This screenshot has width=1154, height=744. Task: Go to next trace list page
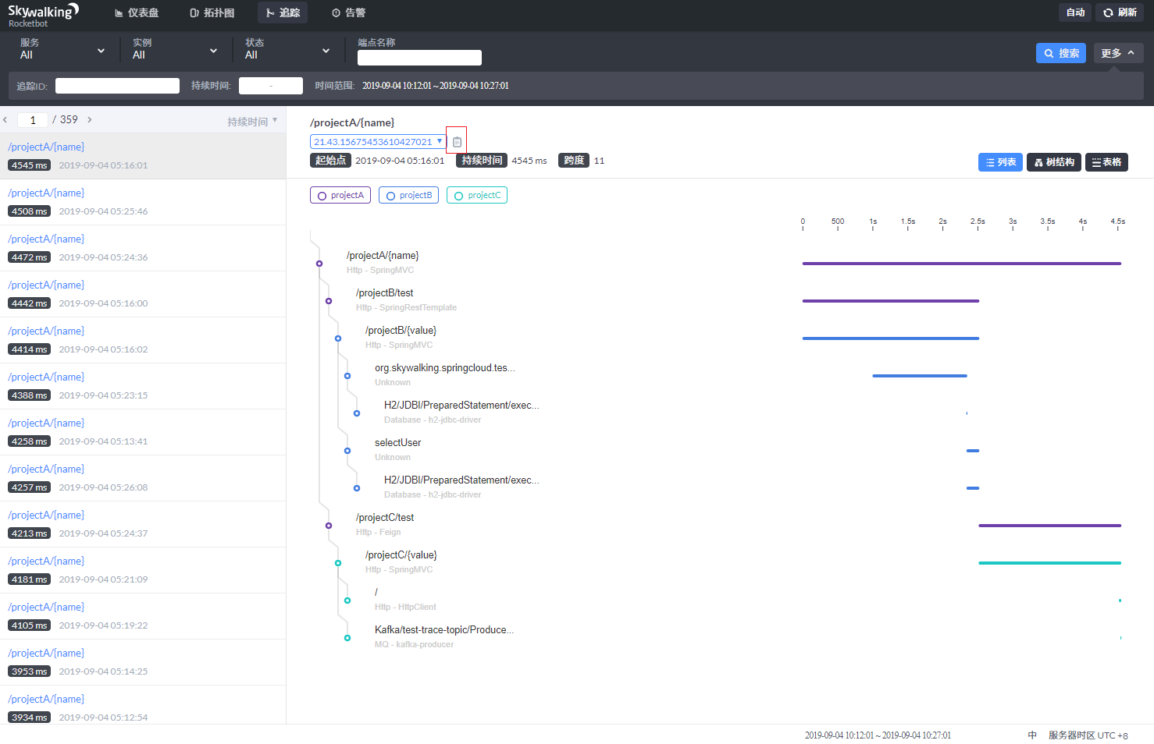coord(90,119)
